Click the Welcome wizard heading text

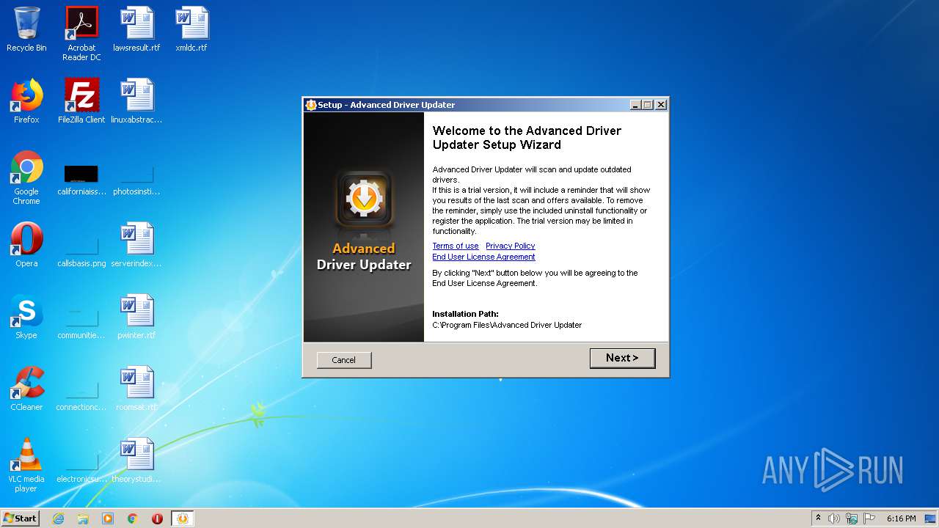tap(527, 138)
